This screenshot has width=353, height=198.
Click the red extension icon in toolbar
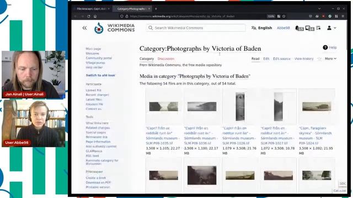323,16
